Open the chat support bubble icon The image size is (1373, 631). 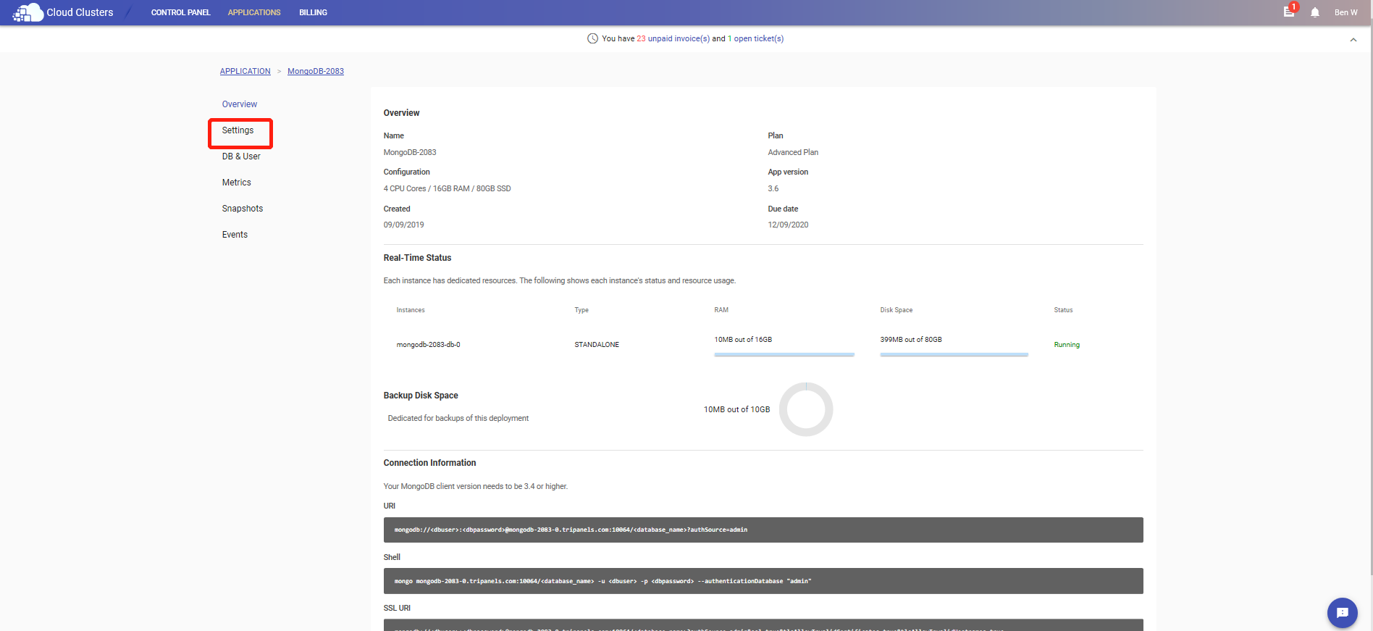point(1342,613)
